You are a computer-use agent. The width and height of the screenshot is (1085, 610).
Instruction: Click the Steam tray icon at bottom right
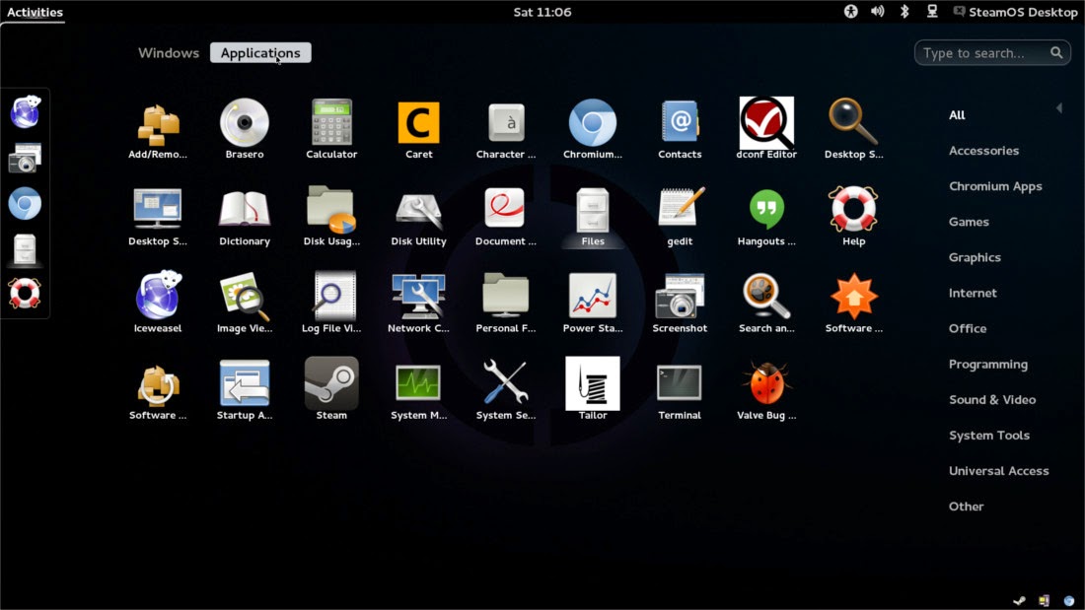(1019, 600)
